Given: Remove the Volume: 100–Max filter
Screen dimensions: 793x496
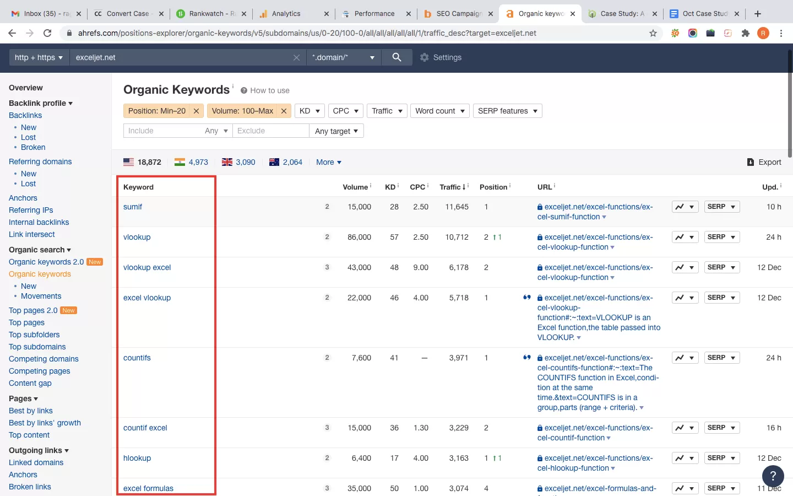Looking at the screenshot, I should (284, 111).
